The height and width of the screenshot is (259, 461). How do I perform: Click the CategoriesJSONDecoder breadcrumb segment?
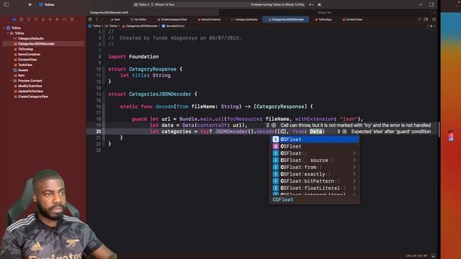click(x=140, y=26)
